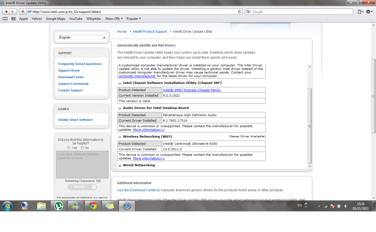Open uTorrent from the taskbar

(x=59, y=206)
